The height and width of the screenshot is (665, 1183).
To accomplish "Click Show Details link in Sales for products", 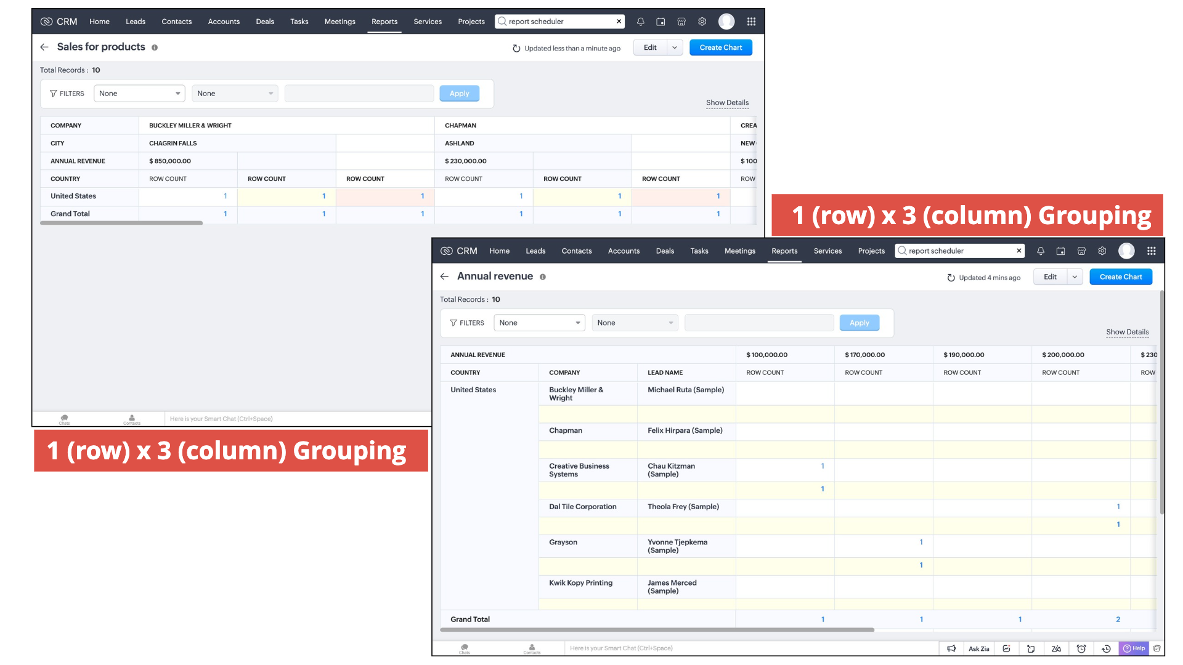I will click(x=727, y=103).
